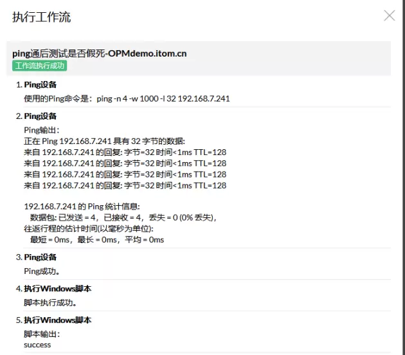Viewport: 405px width, 355px height.
Task: Close the 执行工作流 dialog with the X
Action: [x=389, y=16]
